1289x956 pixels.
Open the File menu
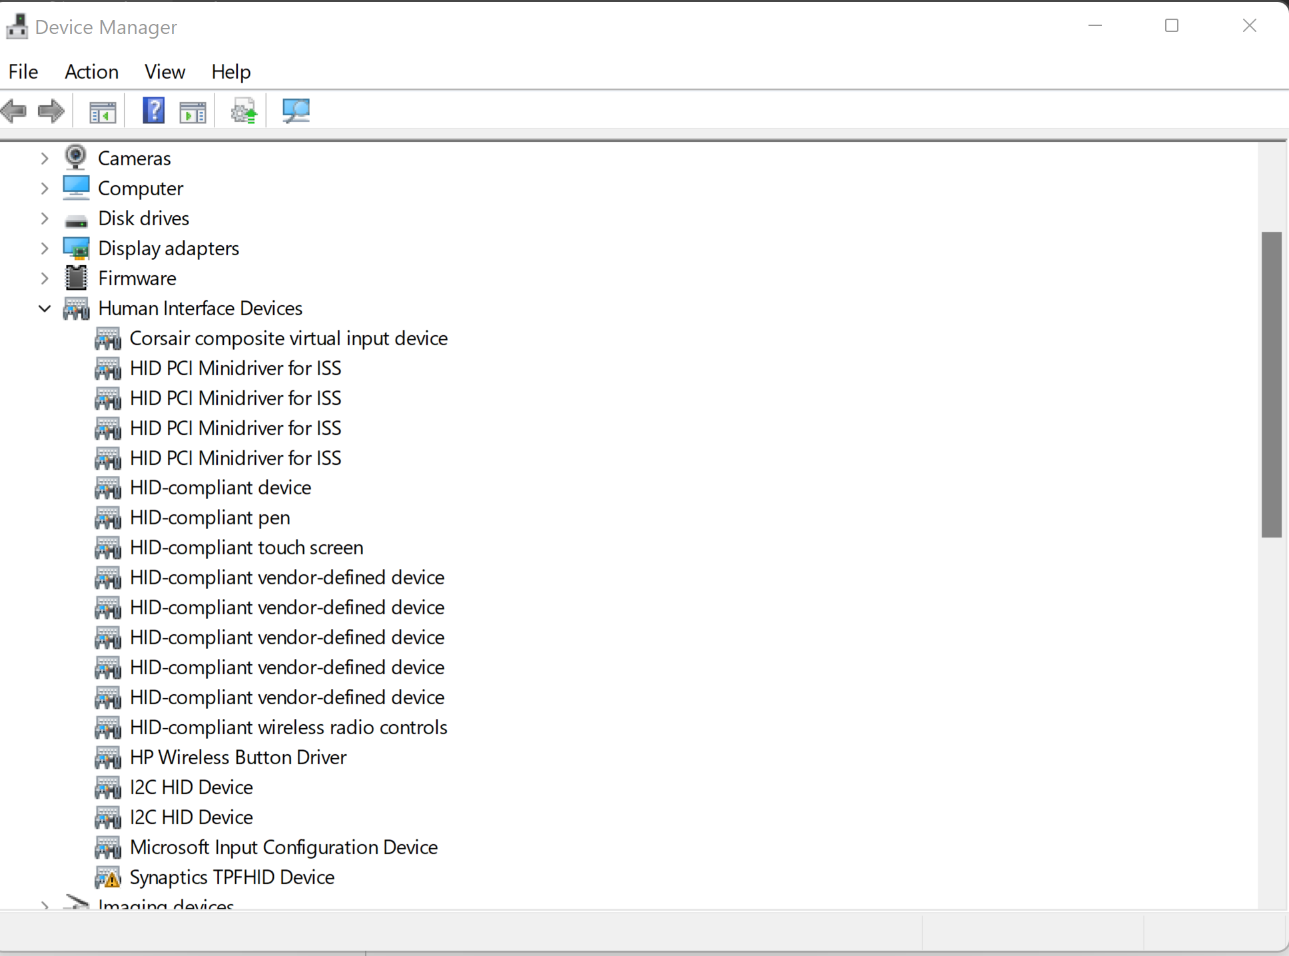[23, 71]
